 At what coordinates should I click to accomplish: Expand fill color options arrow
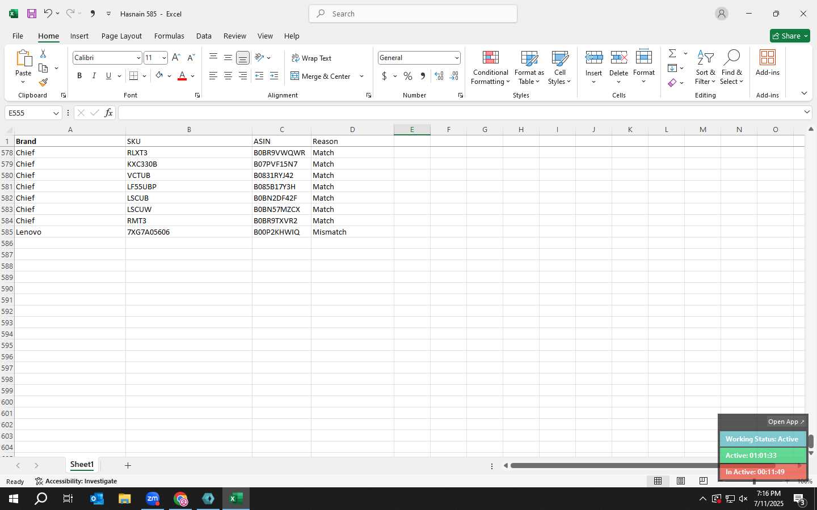pos(169,76)
